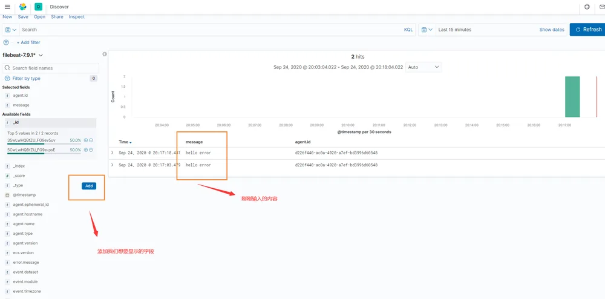605x299 pixels.
Task: Click type icon beside _index field
Action: pos(7,166)
